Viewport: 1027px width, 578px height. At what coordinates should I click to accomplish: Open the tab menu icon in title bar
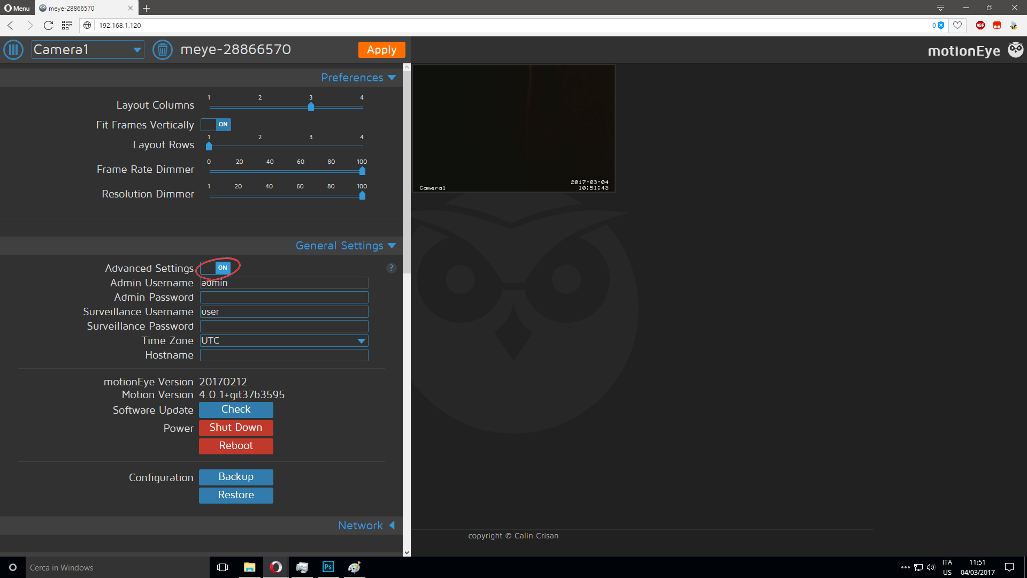pyautogui.click(x=940, y=7)
